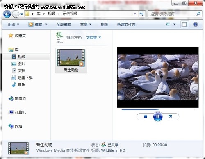This screenshot has width=205, height=159.
Task: Click the documents library icon
Action: tap(14, 70)
